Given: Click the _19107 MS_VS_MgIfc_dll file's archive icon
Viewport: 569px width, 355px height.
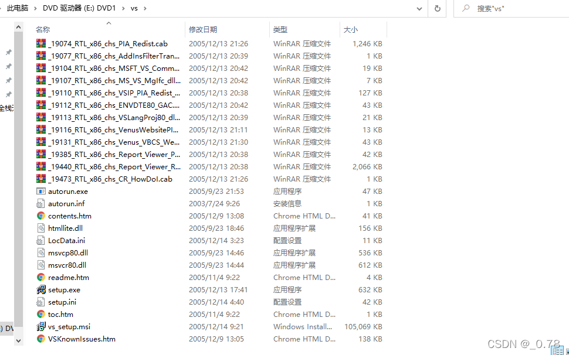Looking at the screenshot, I should click(x=41, y=80).
